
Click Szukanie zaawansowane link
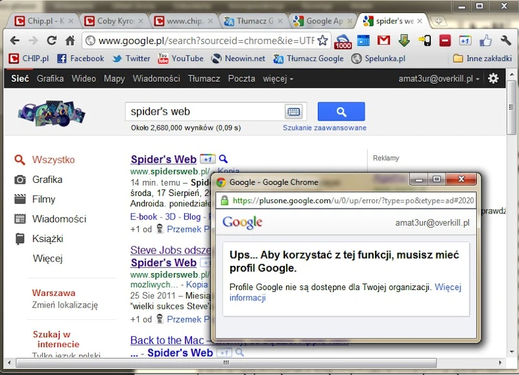[x=324, y=128]
